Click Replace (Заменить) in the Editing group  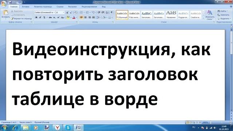223,15
